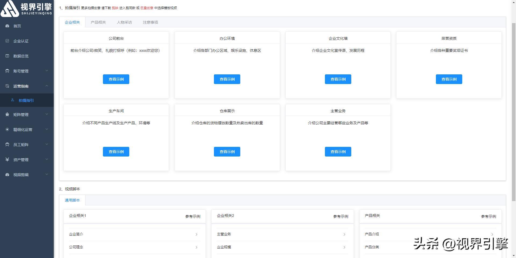Click the 视频剪辑 video editing icon
The height and width of the screenshot is (258, 516).
pos(7,175)
